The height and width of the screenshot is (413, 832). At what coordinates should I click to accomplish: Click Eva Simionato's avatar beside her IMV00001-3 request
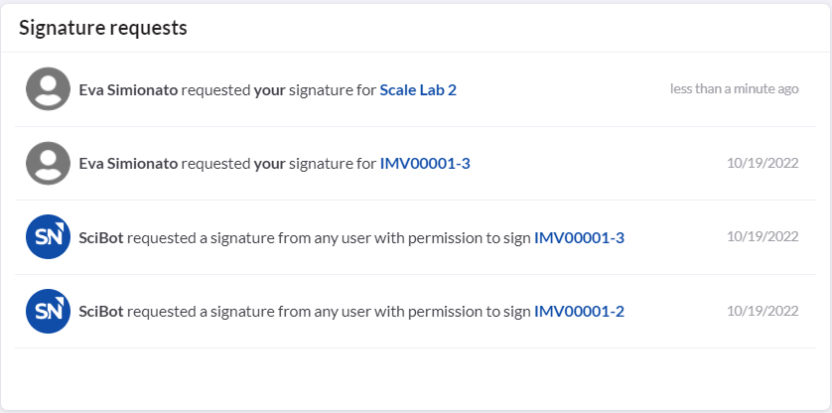click(x=48, y=164)
